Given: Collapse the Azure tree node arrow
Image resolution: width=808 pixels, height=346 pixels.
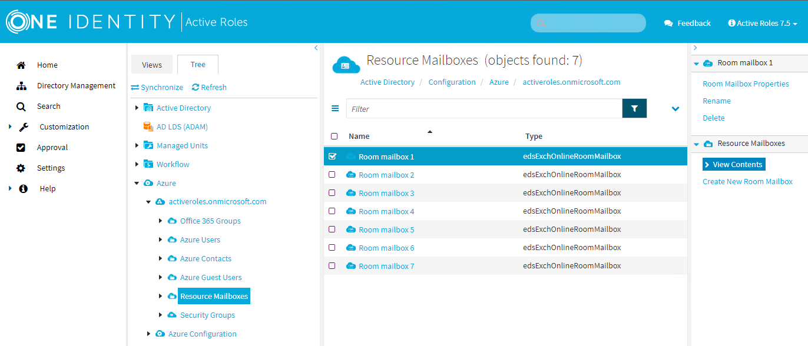Looking at the screenshot, I should click(137, 183).
